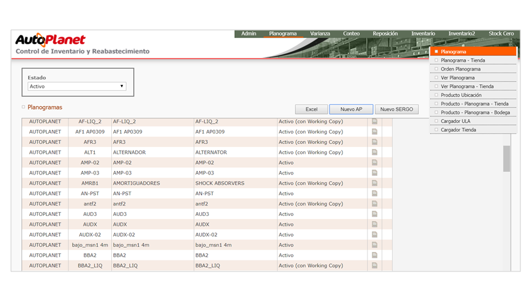Select Orden Planograma from the submenu
The width and height of the screenshot is (532, 305).
tap(460, 69)
